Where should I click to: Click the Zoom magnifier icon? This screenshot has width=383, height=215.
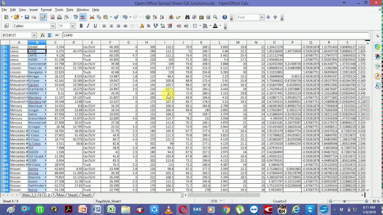point(215,17)
